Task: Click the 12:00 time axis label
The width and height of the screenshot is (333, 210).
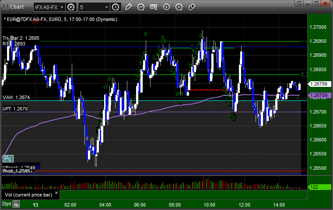Action: 244,205
